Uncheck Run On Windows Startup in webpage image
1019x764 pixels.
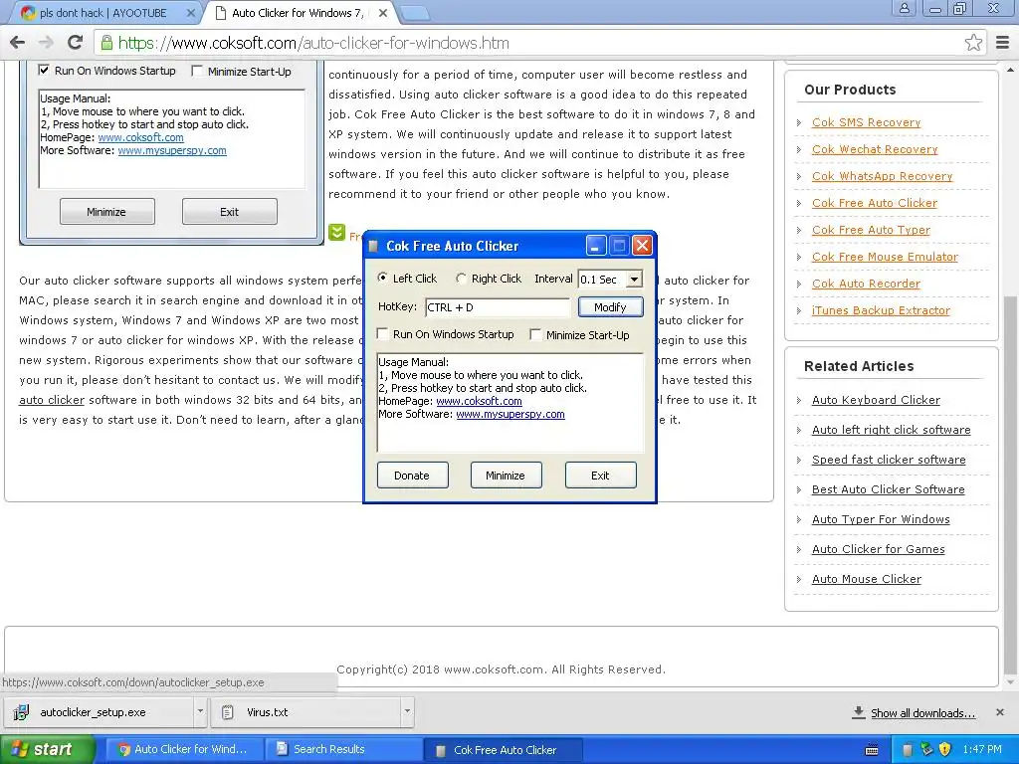[44, 71]
